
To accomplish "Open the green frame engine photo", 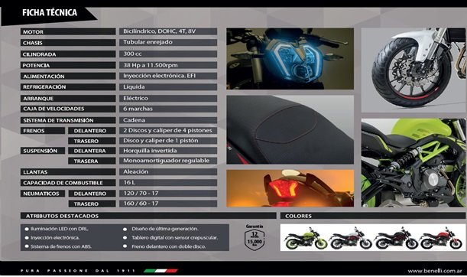I will (413, 163).
